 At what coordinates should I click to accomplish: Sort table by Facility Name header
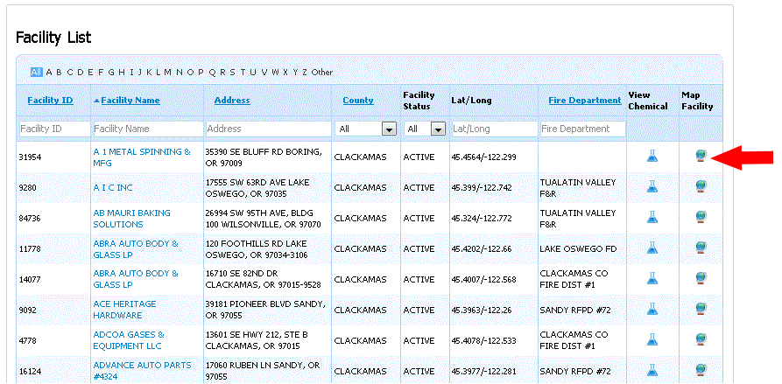[130, 100]
